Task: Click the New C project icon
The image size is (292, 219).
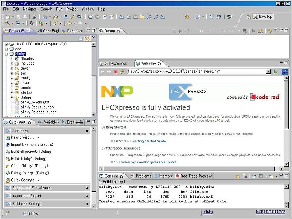Action: tap(45, 17)
